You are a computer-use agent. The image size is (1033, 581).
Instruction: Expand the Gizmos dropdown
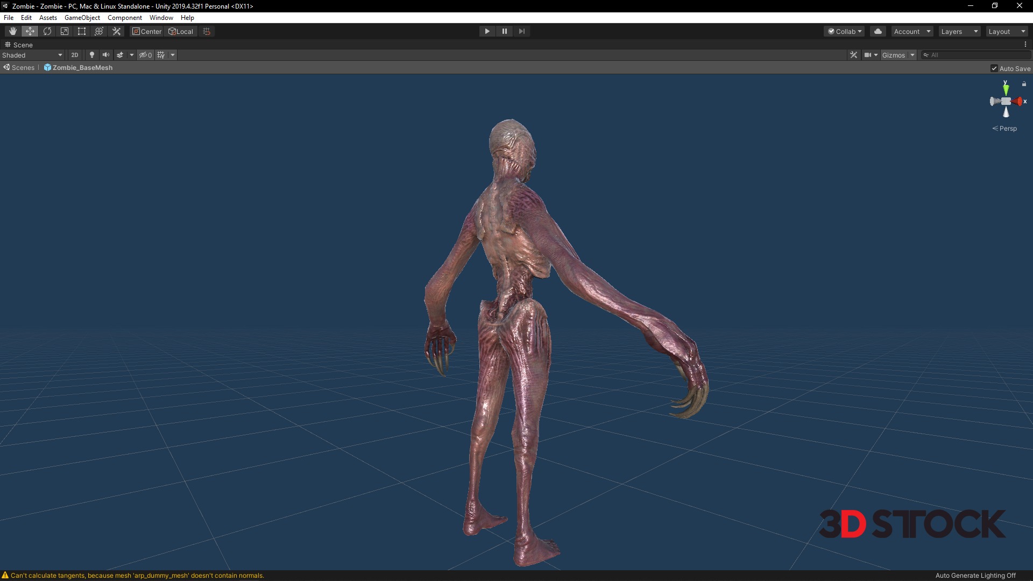[x=912, y=55]
